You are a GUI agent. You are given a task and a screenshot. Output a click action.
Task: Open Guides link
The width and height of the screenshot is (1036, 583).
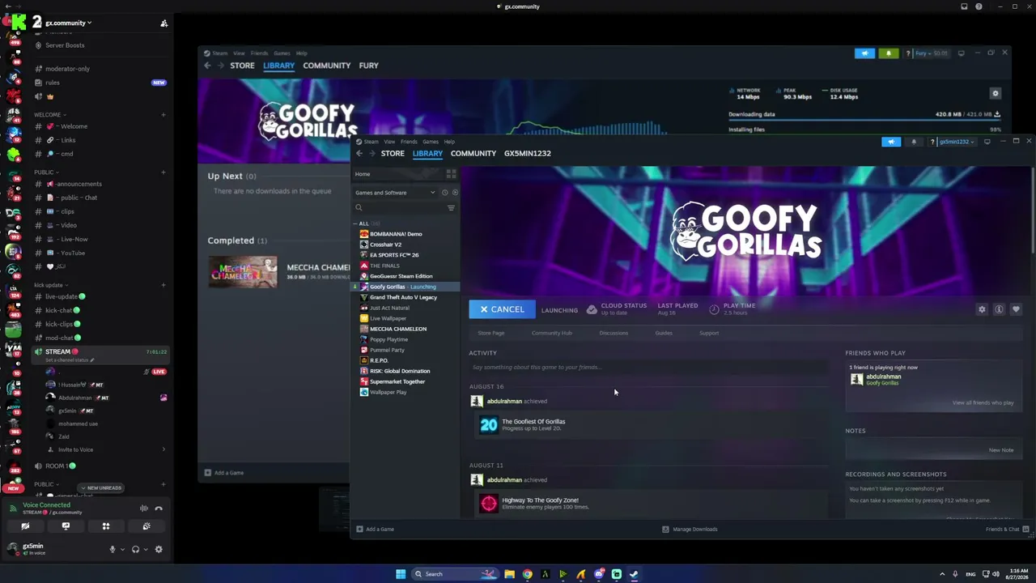[x=664, y=333]
